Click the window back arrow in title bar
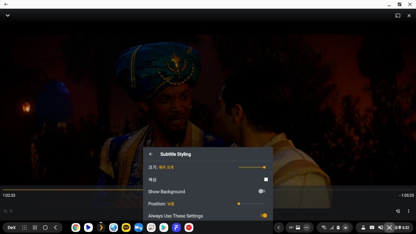The image size is (416, 234). tap(6, 4)
